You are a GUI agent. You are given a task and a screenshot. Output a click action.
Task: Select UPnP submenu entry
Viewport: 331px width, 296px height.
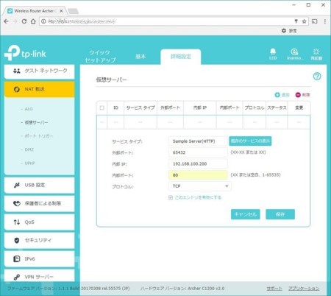point(29,163)
